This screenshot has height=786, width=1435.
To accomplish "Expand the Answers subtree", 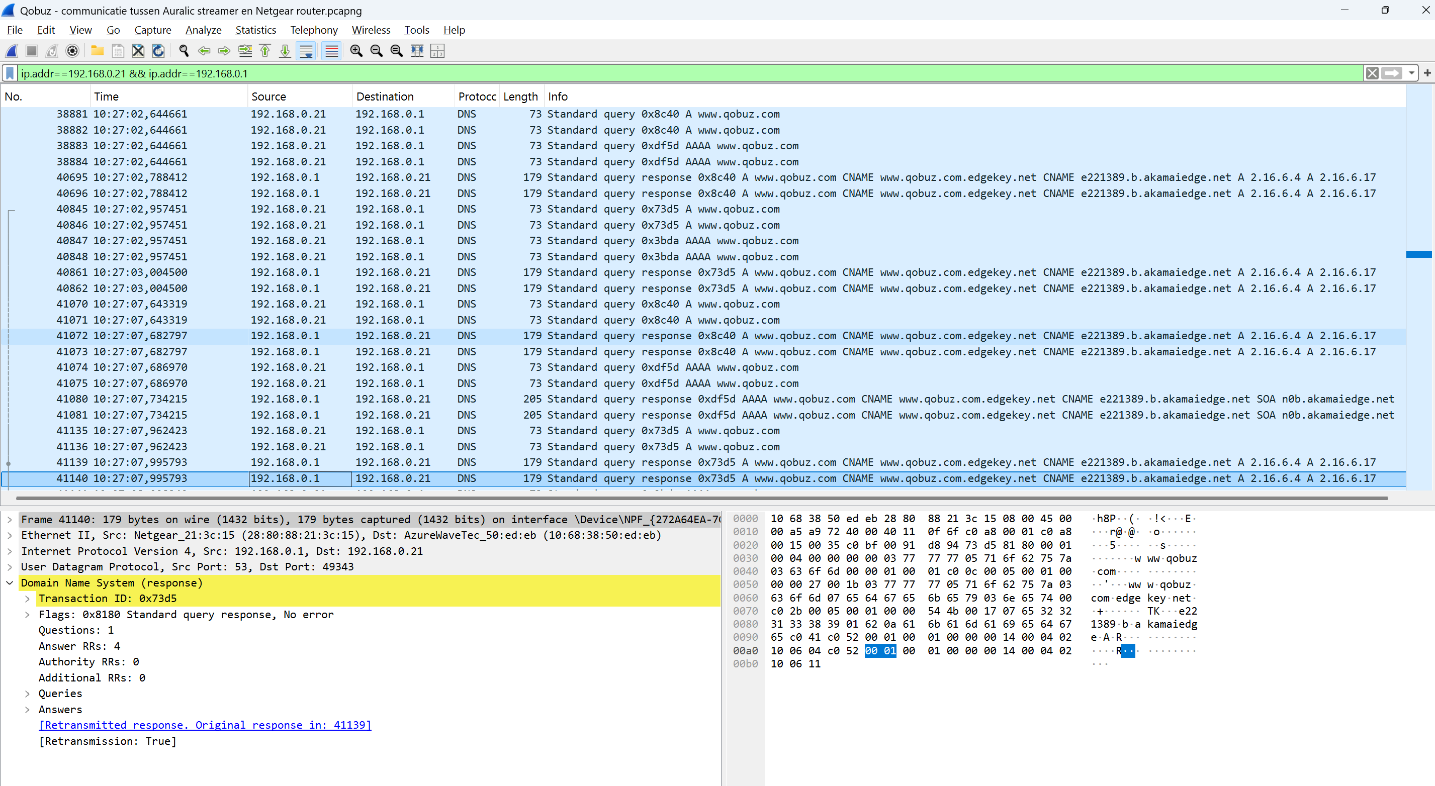I will pos(27,710).
